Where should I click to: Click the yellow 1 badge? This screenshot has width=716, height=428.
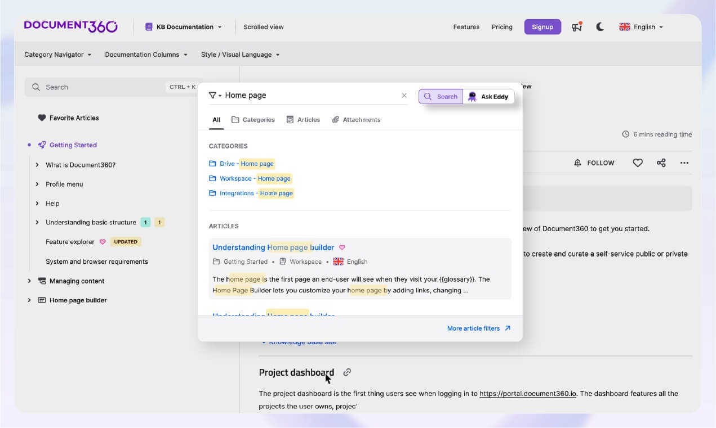pos(159,222)
